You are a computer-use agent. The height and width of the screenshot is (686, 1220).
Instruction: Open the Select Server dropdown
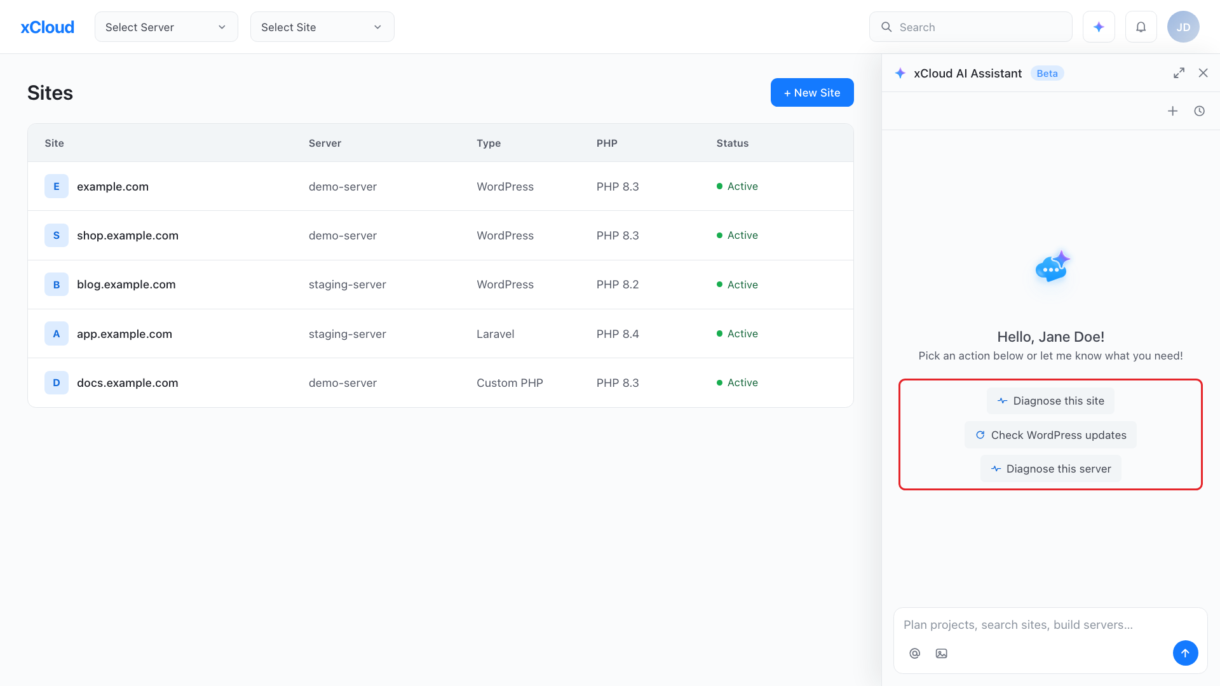coord(166,27)
